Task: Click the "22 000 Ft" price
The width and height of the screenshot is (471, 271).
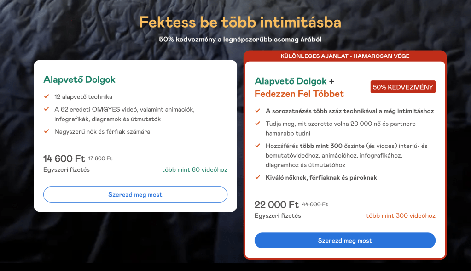Action: click(x=276, y=204)
